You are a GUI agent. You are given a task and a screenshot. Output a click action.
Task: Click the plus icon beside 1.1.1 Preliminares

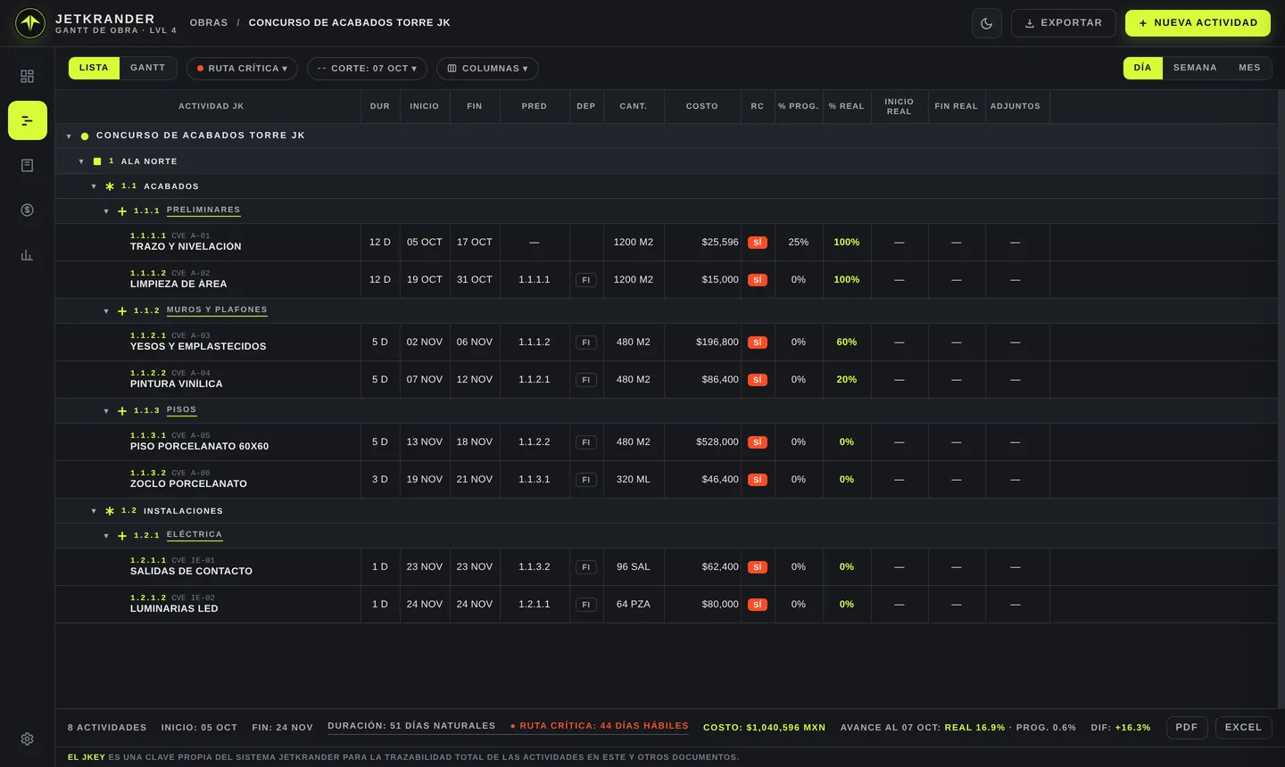(122, 211)
